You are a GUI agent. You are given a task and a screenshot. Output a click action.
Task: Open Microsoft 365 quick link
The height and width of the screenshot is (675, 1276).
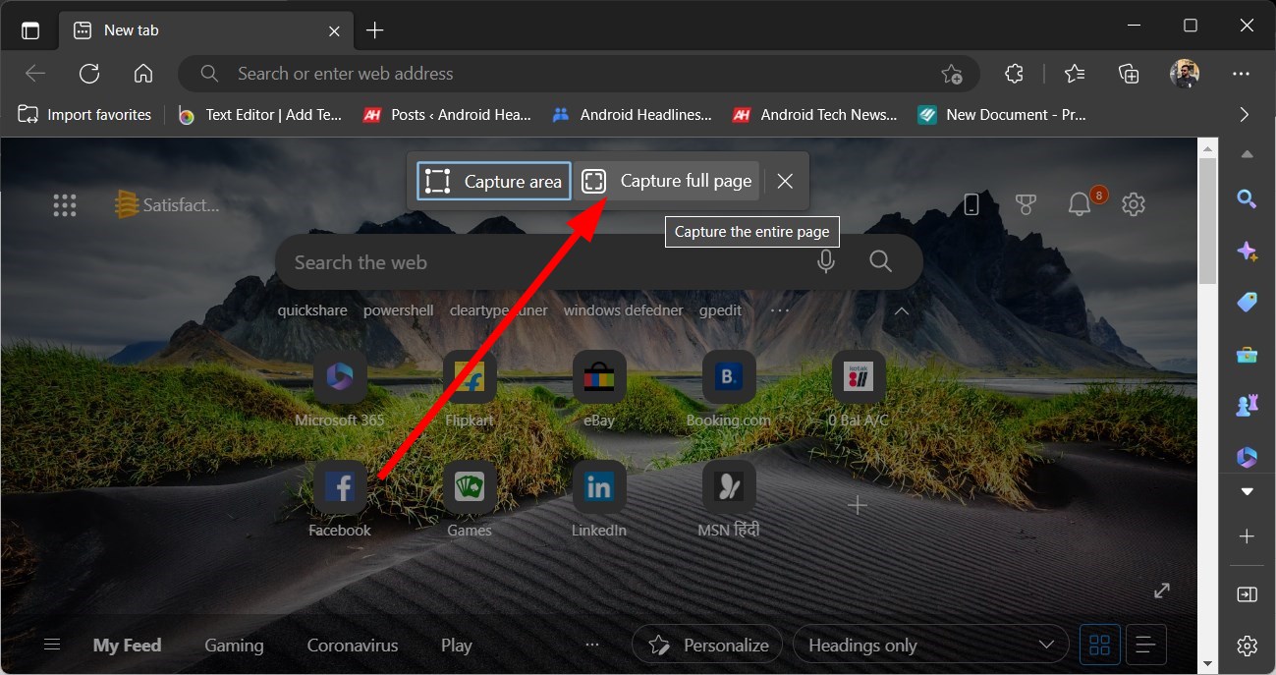[340, 390]
